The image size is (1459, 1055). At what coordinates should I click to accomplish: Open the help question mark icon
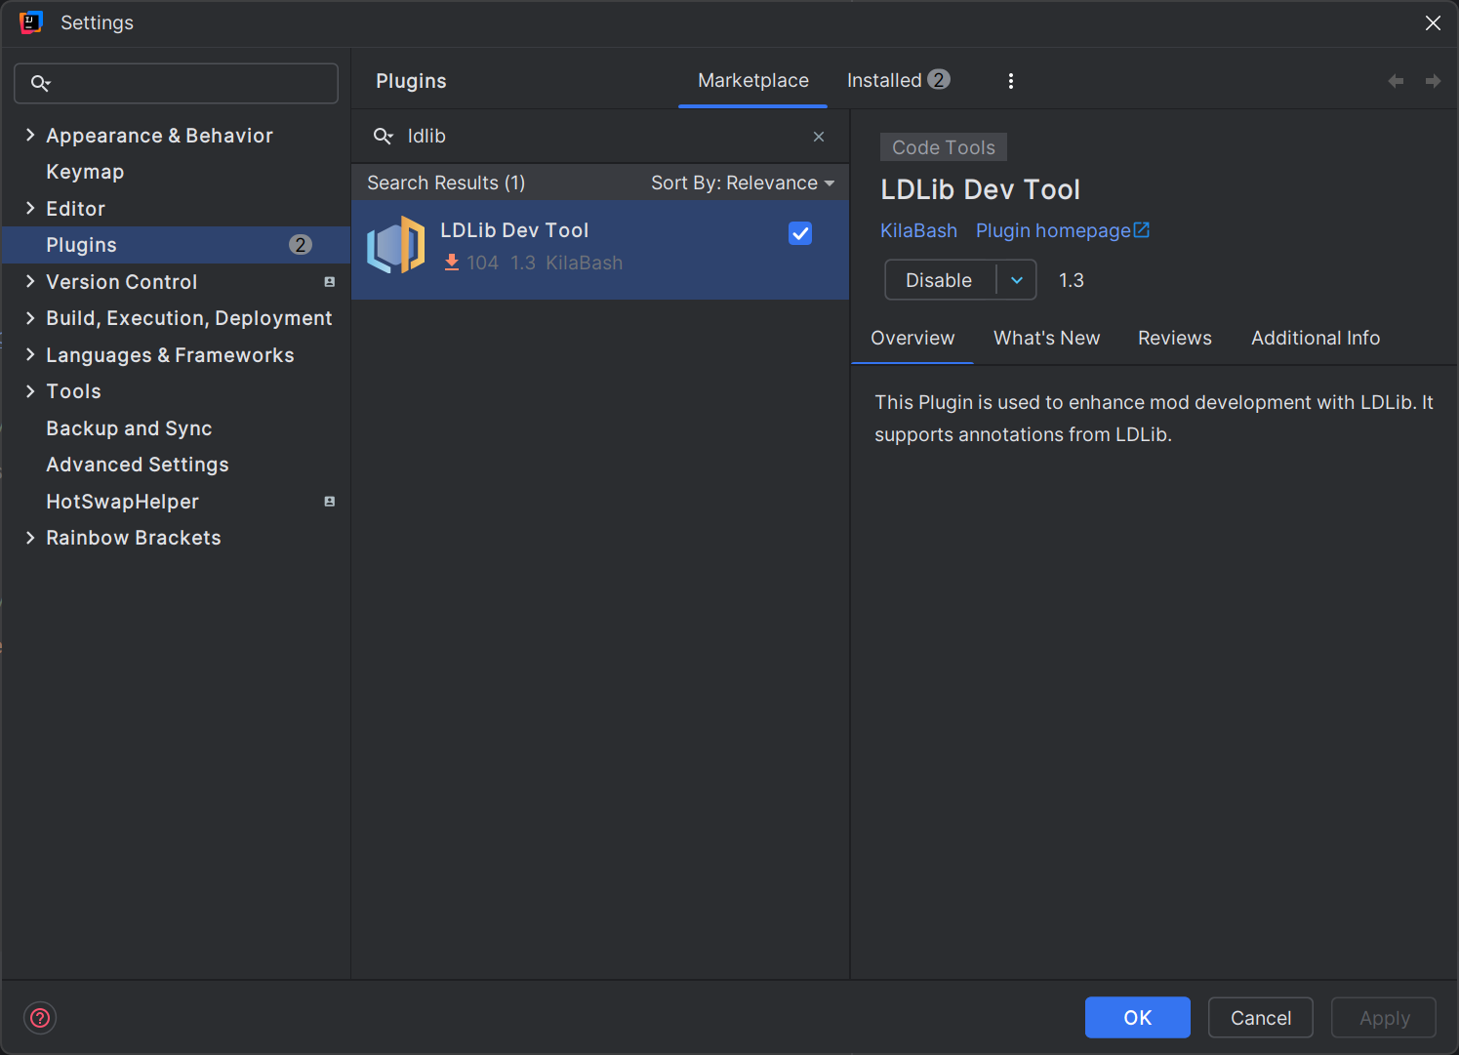coord(40,1018)
